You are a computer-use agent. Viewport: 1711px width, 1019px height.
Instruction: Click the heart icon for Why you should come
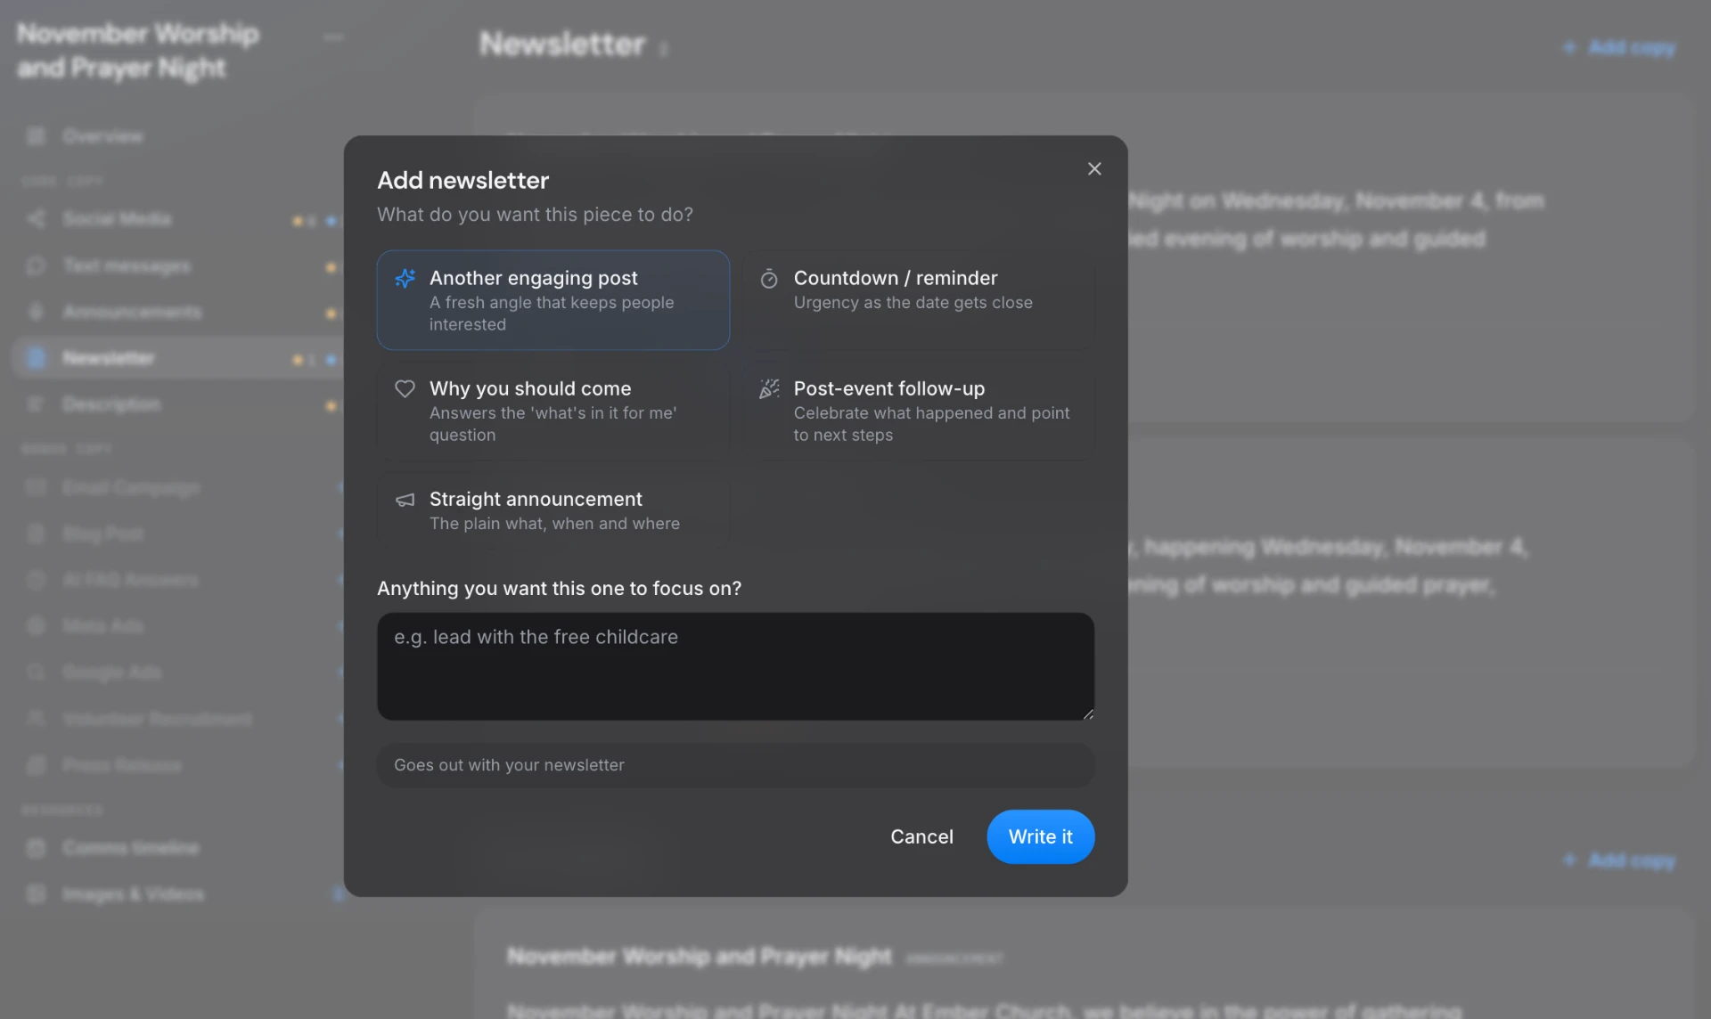pyautogui.click(x=405, y=388)
